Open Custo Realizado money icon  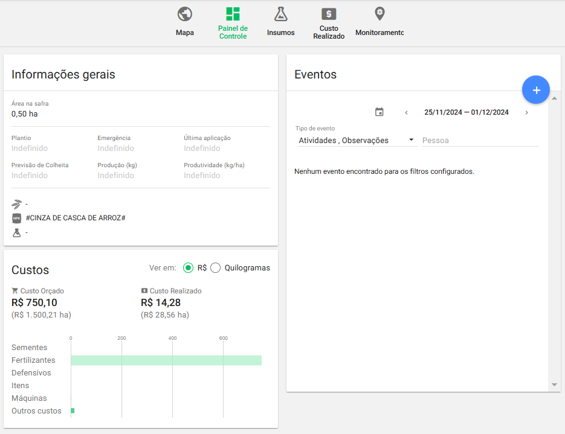point(329,14)
